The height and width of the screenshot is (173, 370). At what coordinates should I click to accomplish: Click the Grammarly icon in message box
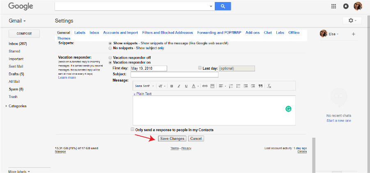(x=288, y=109)
